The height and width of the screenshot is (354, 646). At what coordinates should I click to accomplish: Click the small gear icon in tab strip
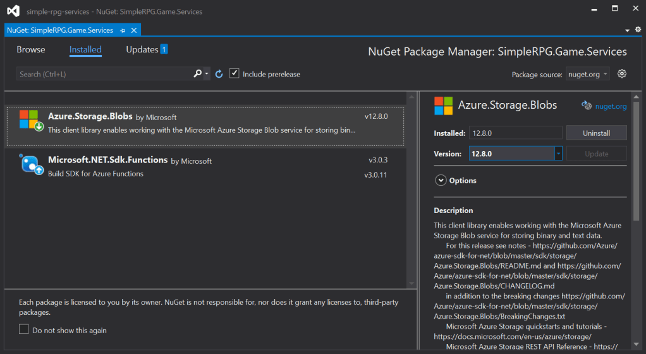pyautogui.click(x=637, y=30)
